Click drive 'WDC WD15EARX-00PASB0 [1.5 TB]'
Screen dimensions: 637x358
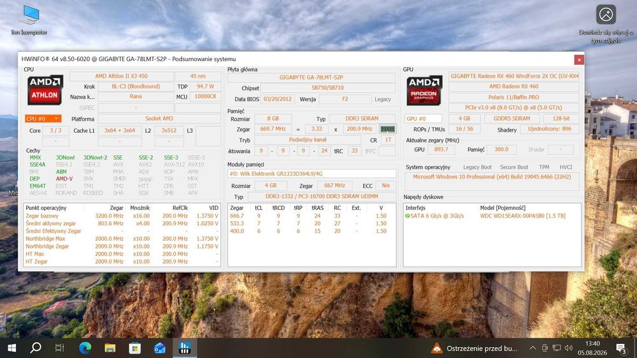523,216
